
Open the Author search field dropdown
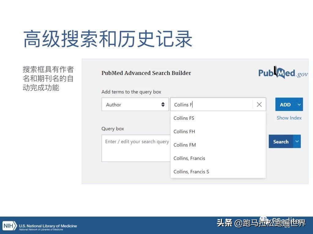click(x=135, y=105)
